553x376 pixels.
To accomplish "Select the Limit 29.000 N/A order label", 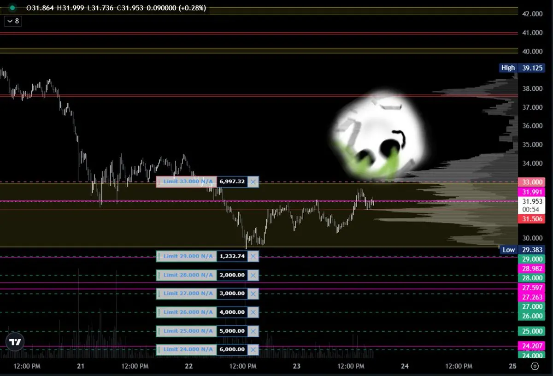I will (187, 256).
